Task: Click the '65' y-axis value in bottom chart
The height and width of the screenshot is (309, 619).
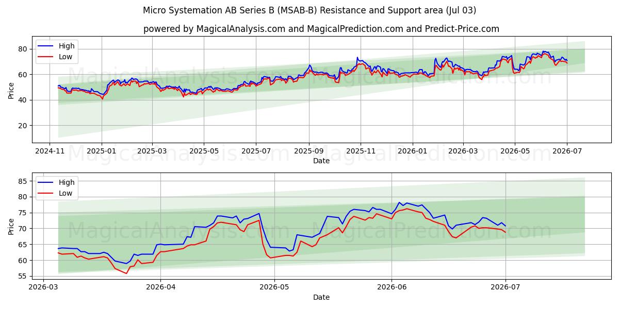Action: 24,245
